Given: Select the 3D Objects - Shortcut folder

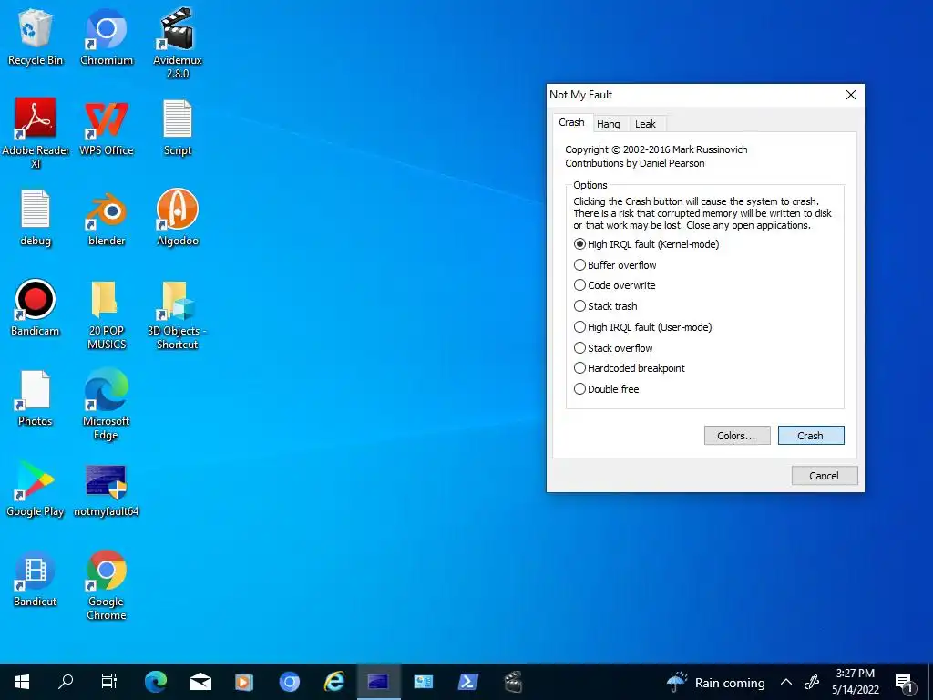Looking at the screenshot, I should 178,315.
